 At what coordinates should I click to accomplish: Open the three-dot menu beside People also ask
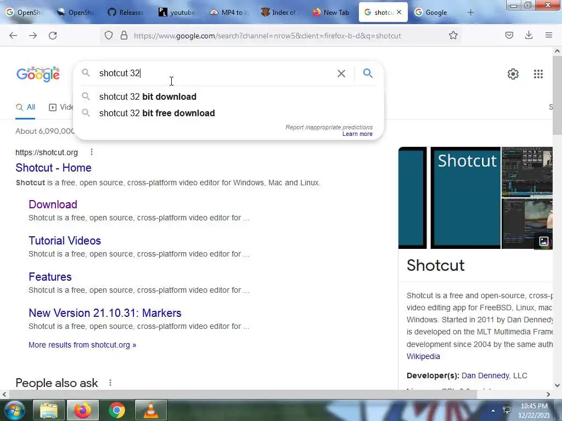(110, 383)
